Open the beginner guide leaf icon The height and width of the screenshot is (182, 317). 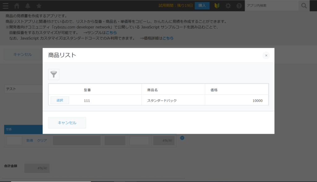tap(217, 6)
